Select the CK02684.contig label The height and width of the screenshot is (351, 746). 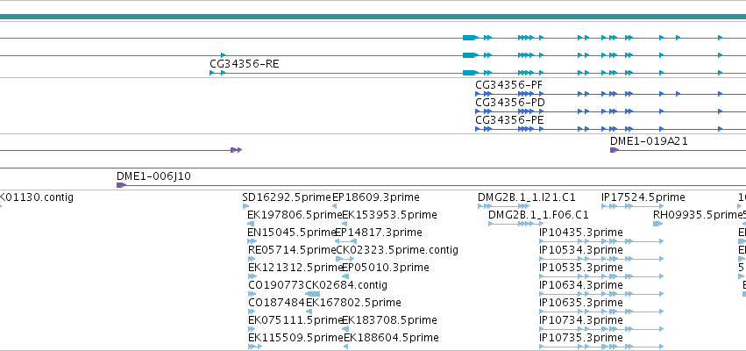(346, 286)
